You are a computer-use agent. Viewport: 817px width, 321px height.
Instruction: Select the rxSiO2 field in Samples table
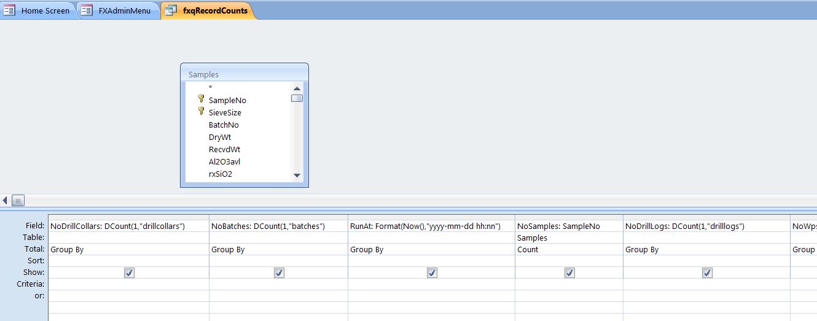click(221, 174)
